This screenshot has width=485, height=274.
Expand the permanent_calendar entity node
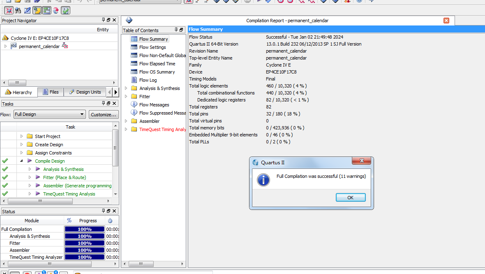click(5, 46)
